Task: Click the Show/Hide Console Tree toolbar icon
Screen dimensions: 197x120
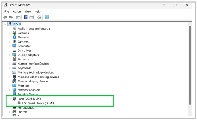Action: [18, 17]
